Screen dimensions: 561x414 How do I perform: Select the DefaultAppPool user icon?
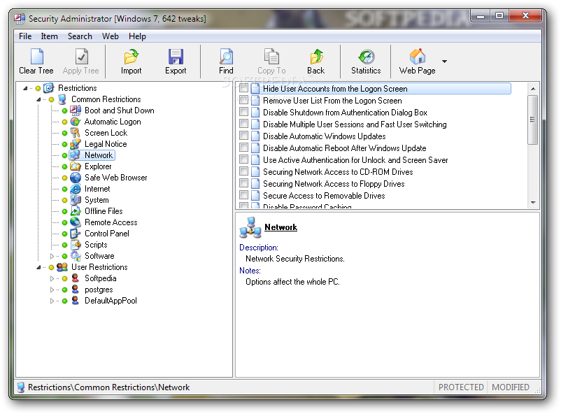tap(76, 301)
